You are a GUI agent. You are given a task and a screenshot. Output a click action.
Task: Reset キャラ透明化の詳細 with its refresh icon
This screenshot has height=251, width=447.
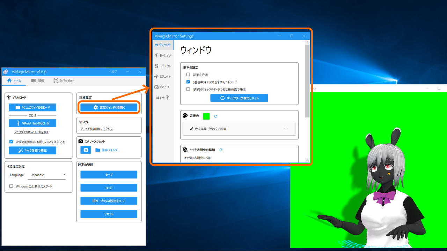[x=221, y=150]
